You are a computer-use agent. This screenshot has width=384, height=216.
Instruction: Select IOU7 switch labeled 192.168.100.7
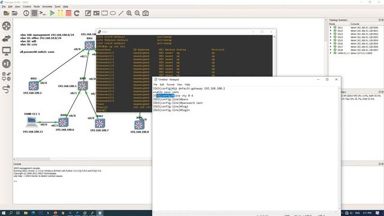click(100, 124)
